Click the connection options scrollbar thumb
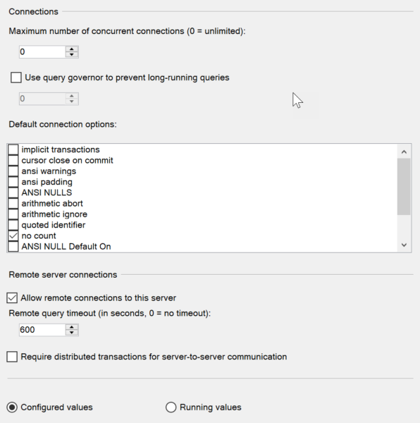 point(404,187)
